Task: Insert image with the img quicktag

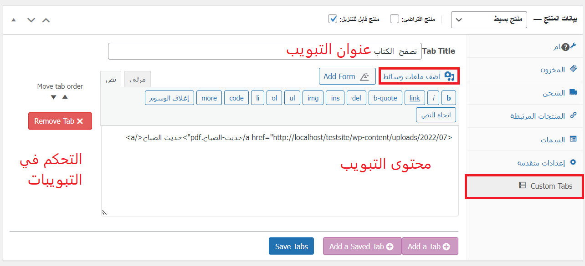Action: coord(313,98)
